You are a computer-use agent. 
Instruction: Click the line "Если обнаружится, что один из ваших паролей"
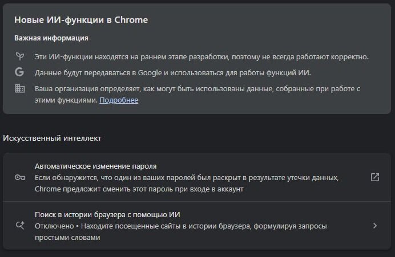(x=187, y=178)
